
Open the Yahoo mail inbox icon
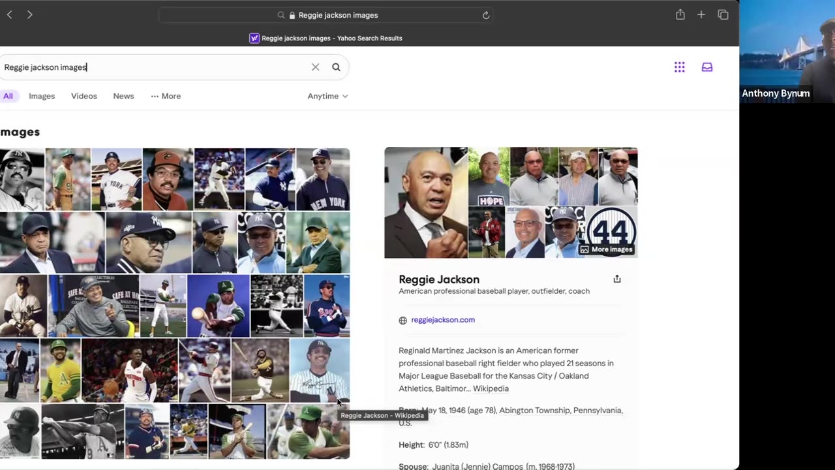707,67
